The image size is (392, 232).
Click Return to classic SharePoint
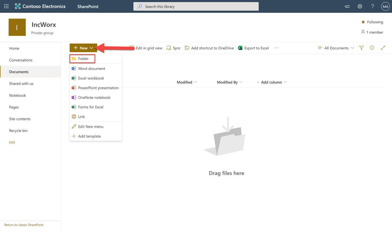[x=23, y=225]
